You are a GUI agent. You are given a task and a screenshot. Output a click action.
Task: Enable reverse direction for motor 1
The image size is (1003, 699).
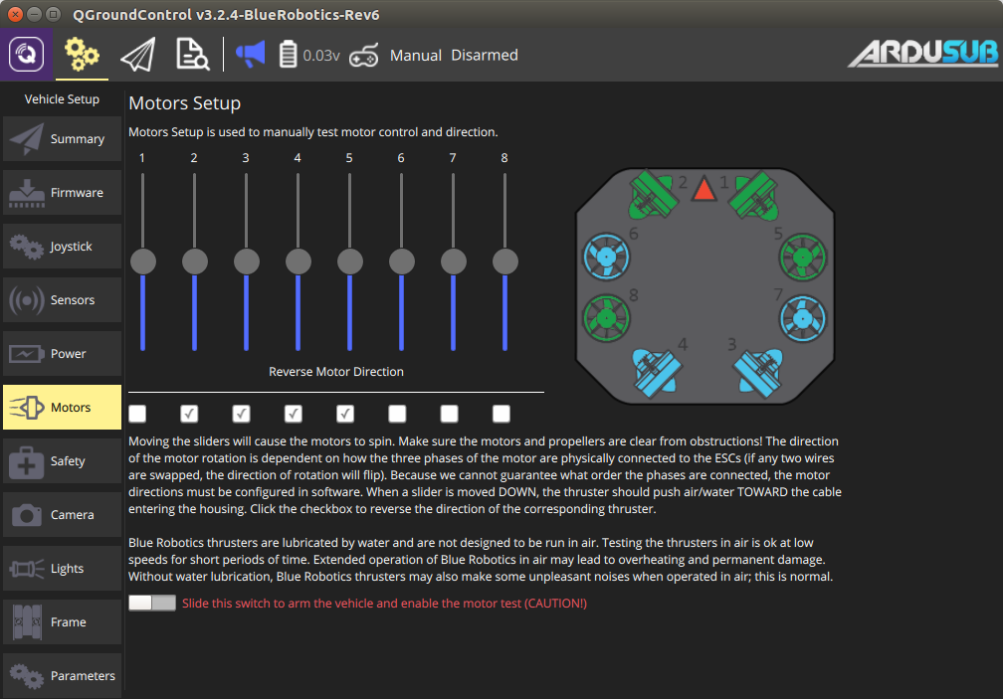(x=137, y=414)
